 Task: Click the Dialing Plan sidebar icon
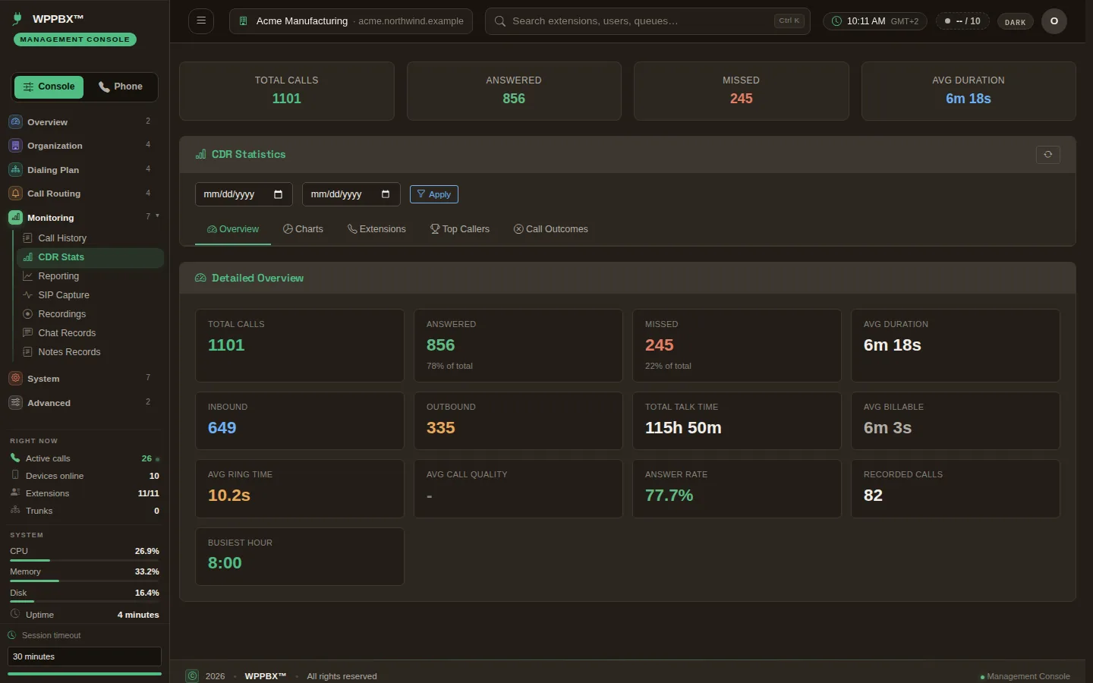pos(15,170)
